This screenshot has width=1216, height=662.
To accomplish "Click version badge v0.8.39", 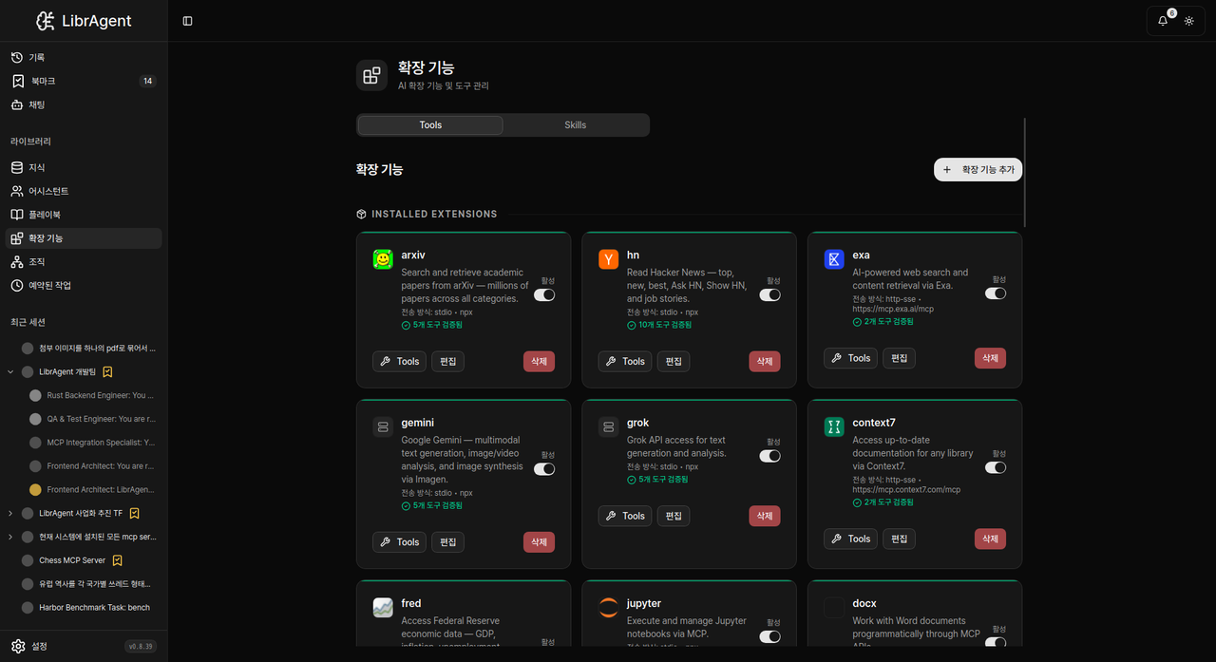I will coord(141,647).
